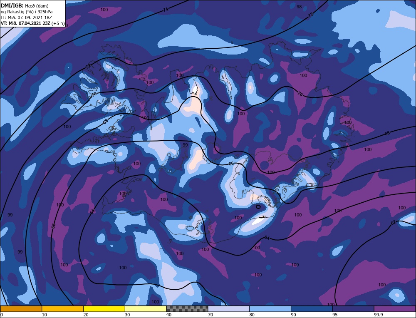Click the legend scale value "90"
Image resolution: width=416 pixels, height=318 pixels.
click(x=293, y=315)
